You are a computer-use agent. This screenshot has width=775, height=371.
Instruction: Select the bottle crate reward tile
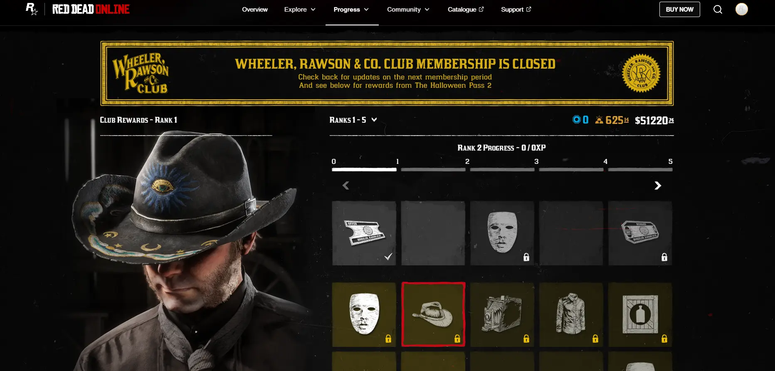640,314
